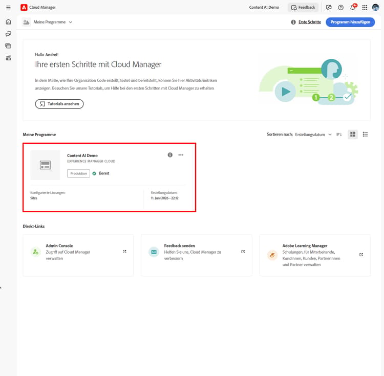Click the info icon beside Erste Schritte
Image resolution: width=384 pixels, height=376 pixels.
[x=293, y=22]
